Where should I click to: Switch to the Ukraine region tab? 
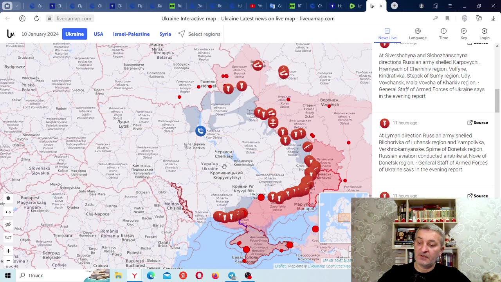coord(74,34)
